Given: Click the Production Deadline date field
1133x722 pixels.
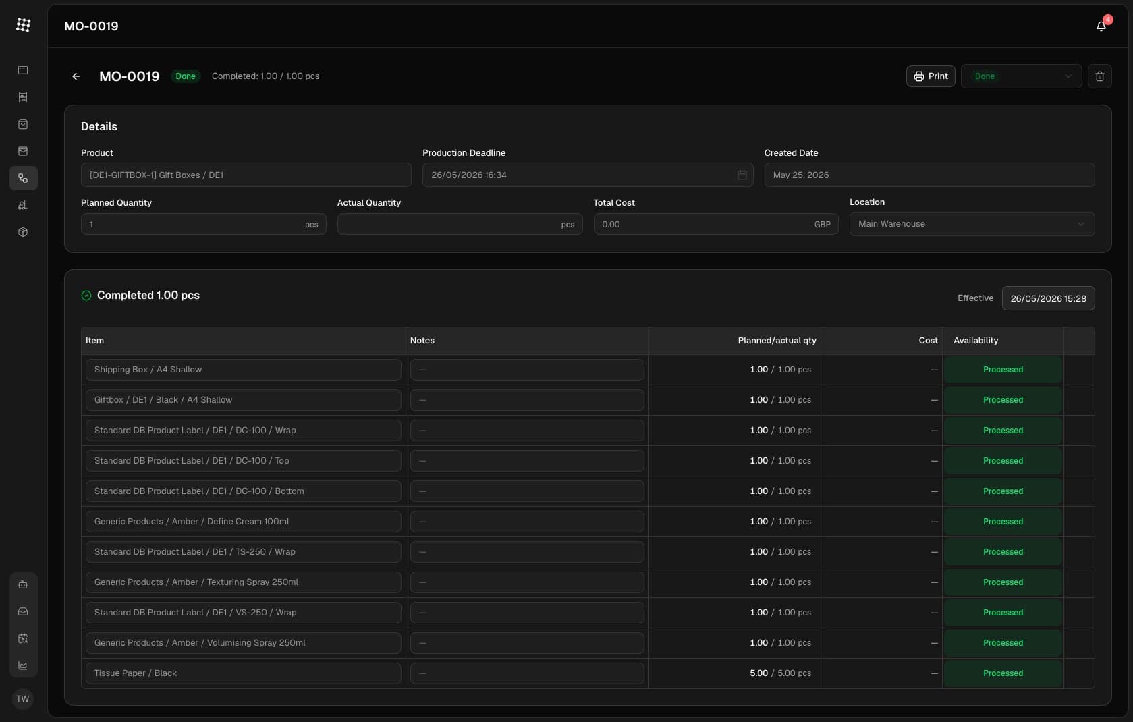Looking at the screenshot, I should 588,175.
